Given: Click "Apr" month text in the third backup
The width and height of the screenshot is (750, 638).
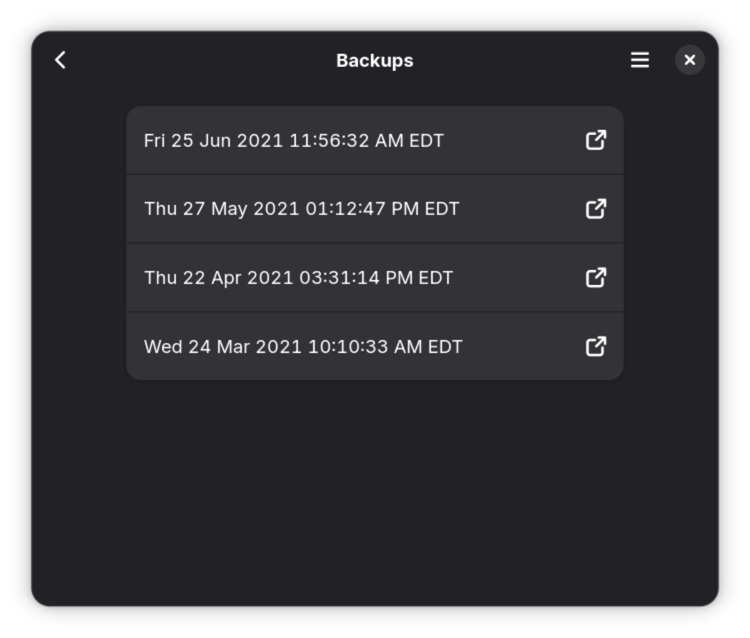Looking at the screenshot, I should coord(226,278).
